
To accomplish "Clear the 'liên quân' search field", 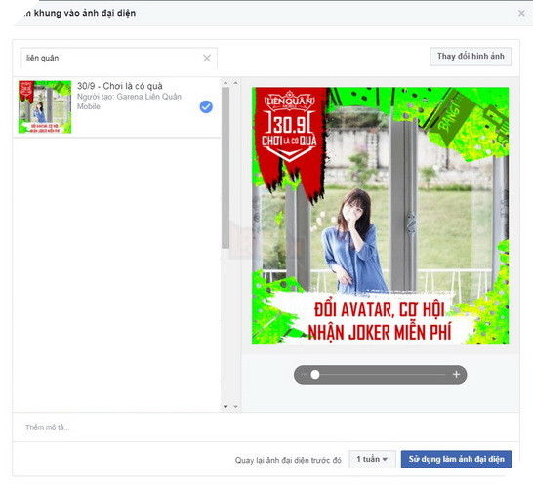I will pyautogui.click(x=207, y=59).
